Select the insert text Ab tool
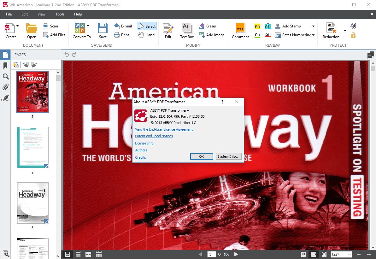Image resolution: width=376 pixels, height=259 pixels. pyautogui.click(x=267, y=26)
